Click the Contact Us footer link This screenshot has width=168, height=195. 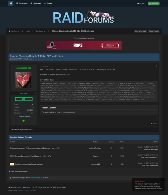[30, 187]
